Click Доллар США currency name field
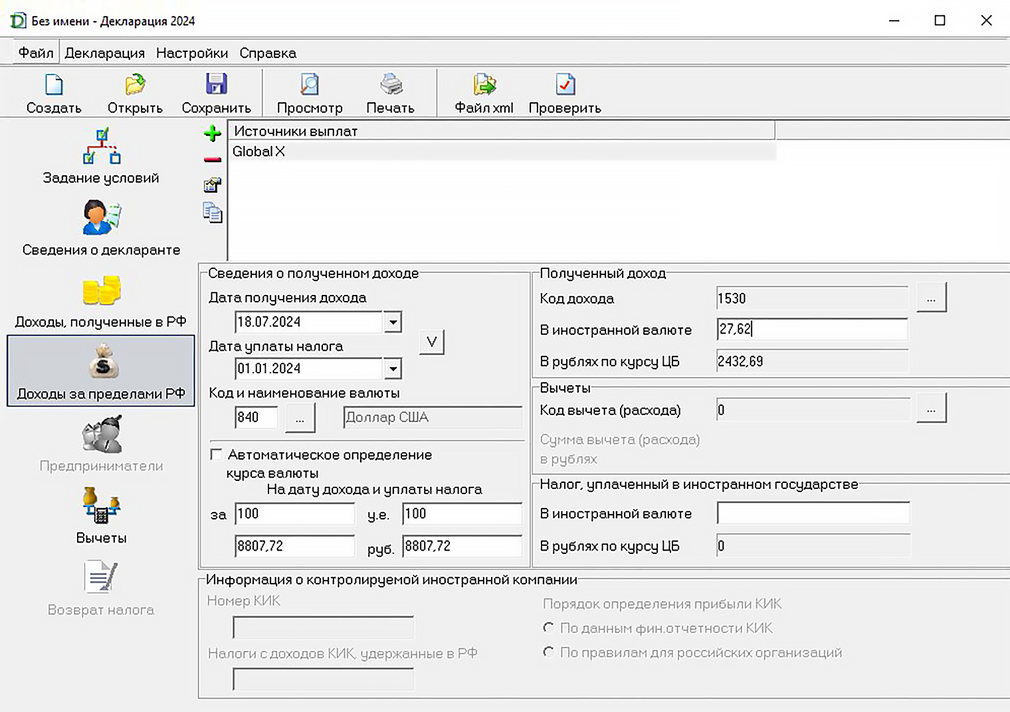The height and width of the screenshot is (712, 1010). click(433, 417)
